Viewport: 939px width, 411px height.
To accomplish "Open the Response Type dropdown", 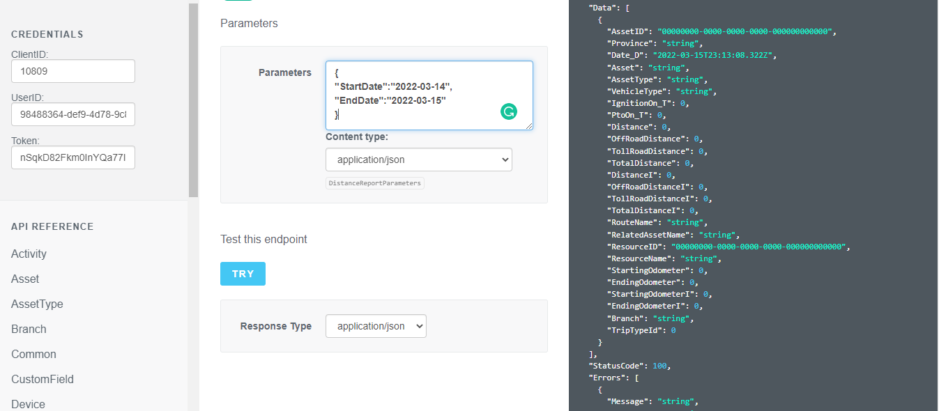I will pos(376,326).
